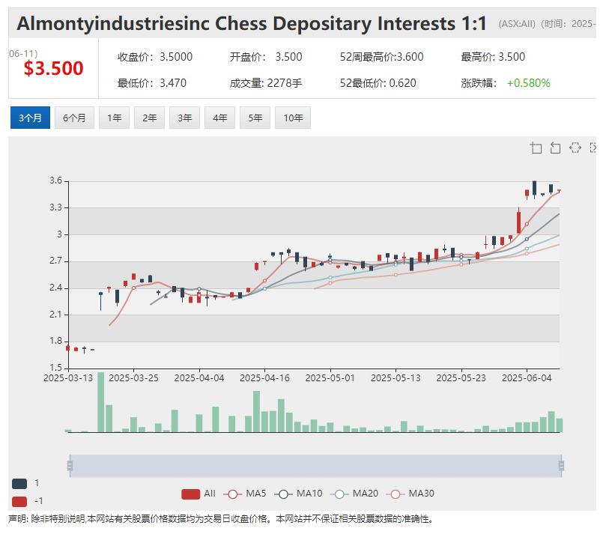Click the left handle of the zoom slider
This screenshot has width=606, height=540.
pos(70,466)
